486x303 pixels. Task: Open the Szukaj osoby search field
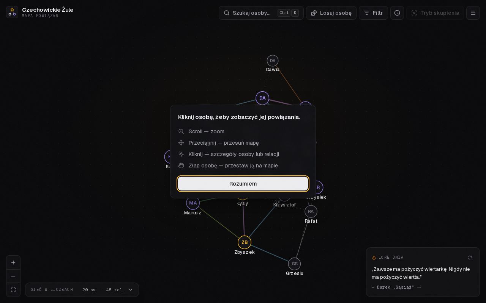click(x=261, y=13)
